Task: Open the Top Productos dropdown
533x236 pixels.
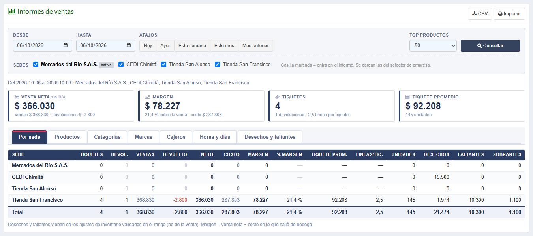Action: [433, 46]
